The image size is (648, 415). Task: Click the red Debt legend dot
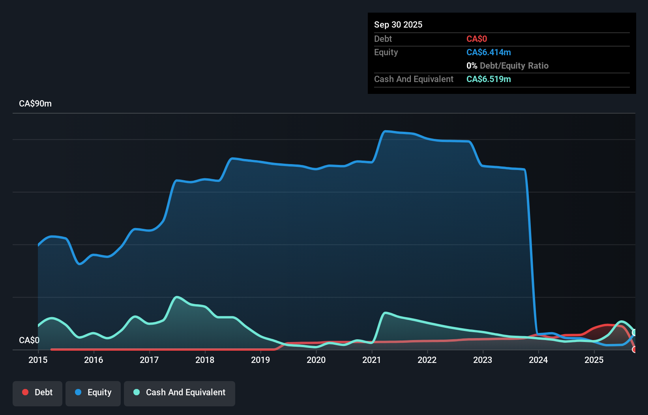(25, 392)
